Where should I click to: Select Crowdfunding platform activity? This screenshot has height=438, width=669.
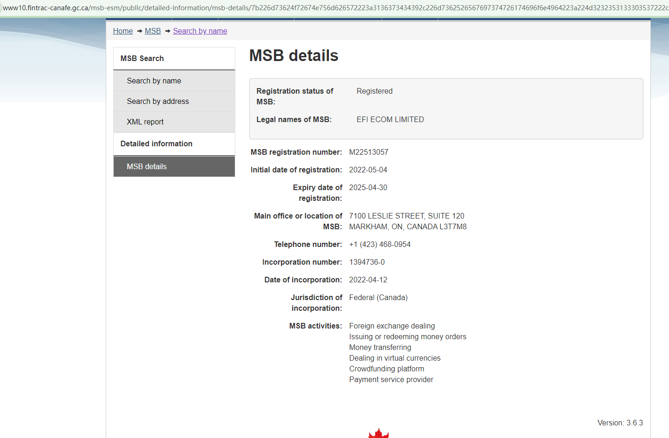387,369
